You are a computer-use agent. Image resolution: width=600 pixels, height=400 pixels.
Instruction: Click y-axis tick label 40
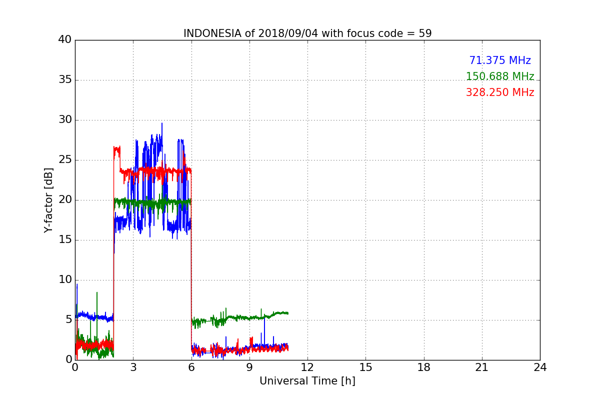[65, 39]
